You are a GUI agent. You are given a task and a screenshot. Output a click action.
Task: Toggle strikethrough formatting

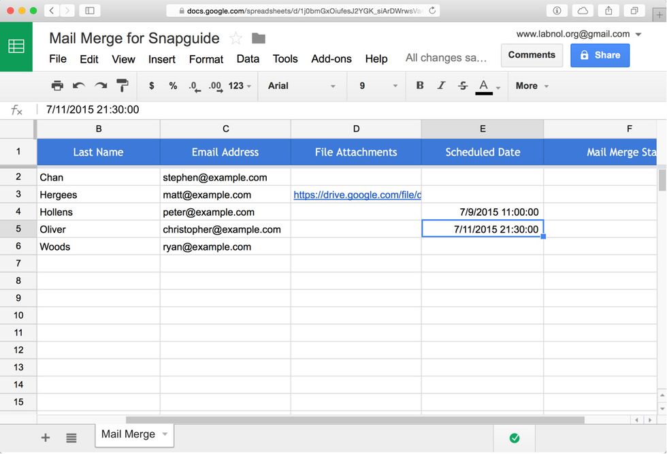tap(462, 85)
